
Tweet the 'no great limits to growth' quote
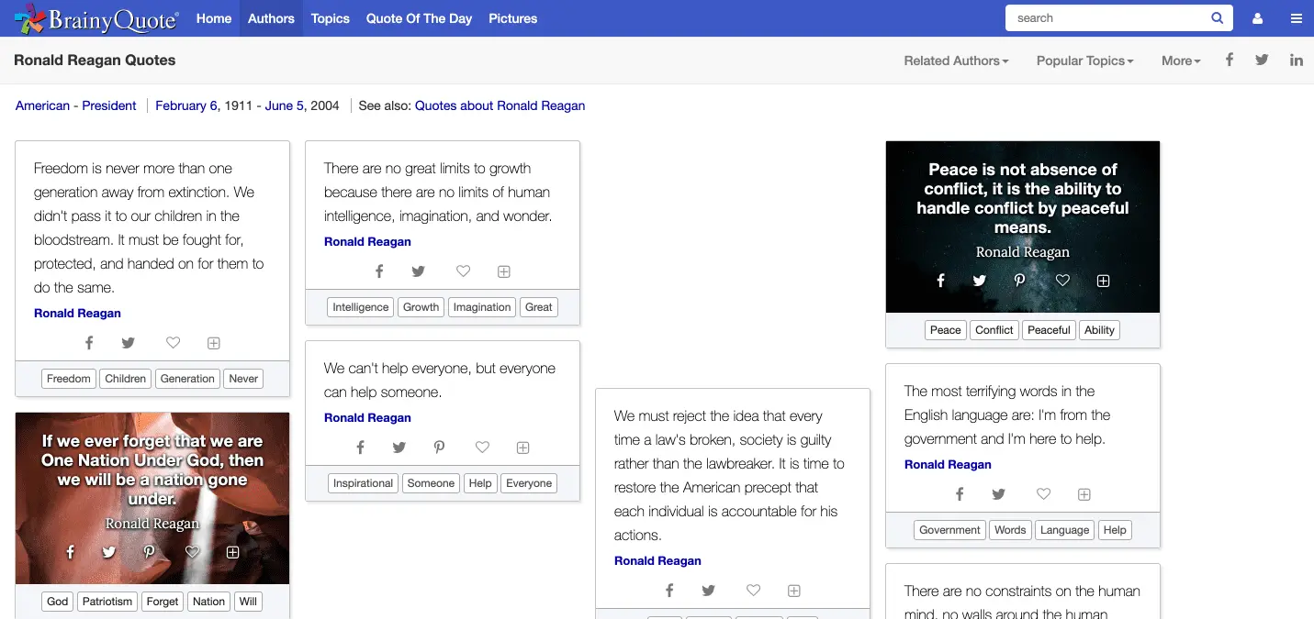coord(418,271)
